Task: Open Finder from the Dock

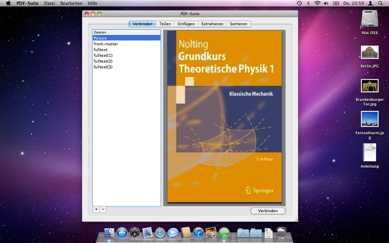Action: (109, 233)
